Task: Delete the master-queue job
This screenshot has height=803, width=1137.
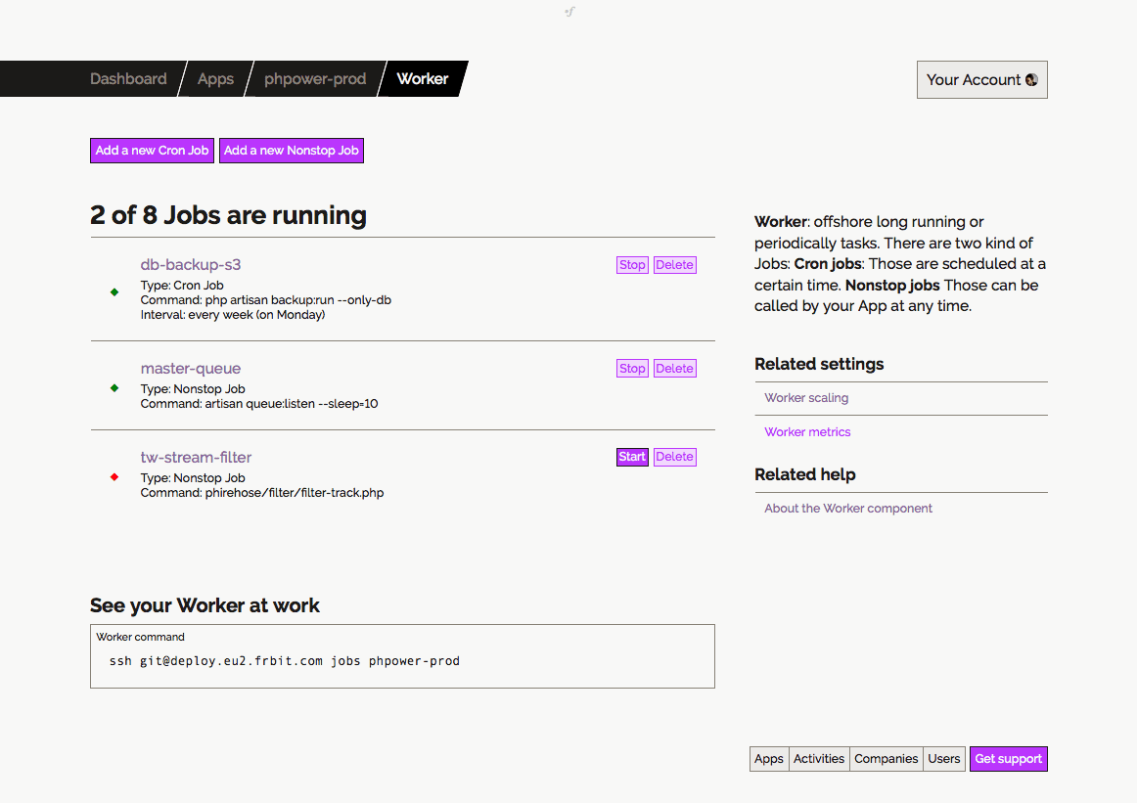Action: pyautogui.click(x=674, y=368)
